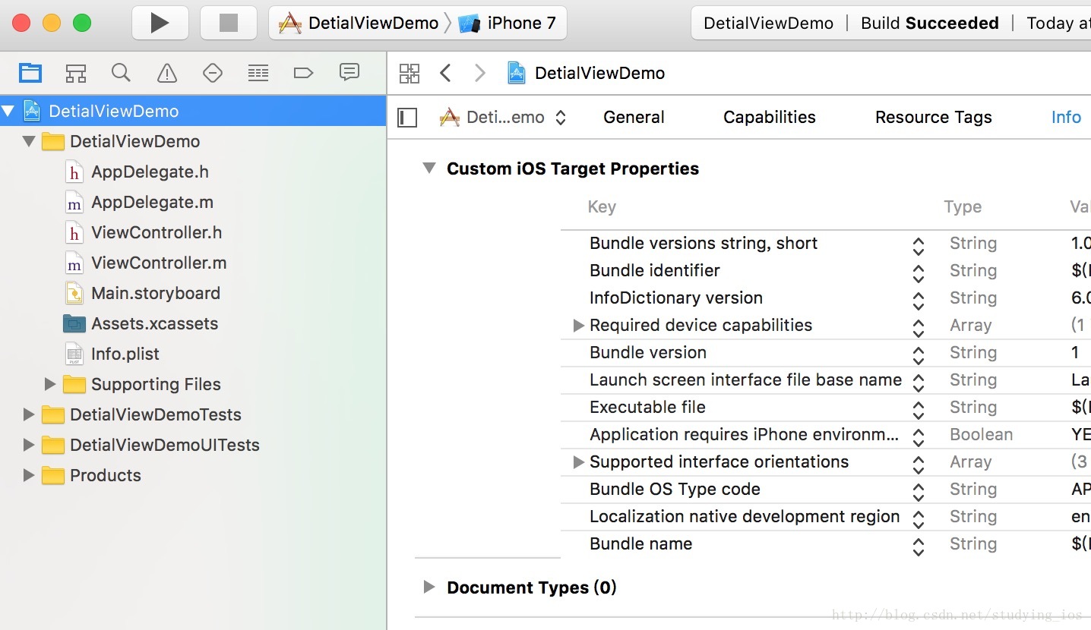This screenshot has height=630, width=1091.
Task: Click stepper for Bundle versions string, short
Action: pos(919,246)
